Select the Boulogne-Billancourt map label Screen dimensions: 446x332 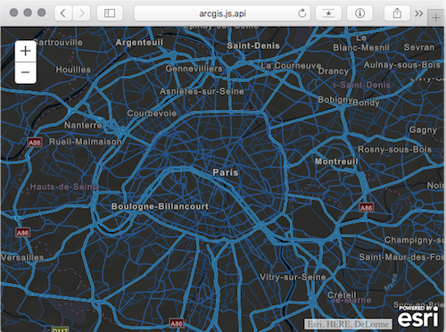coord(160,206)
